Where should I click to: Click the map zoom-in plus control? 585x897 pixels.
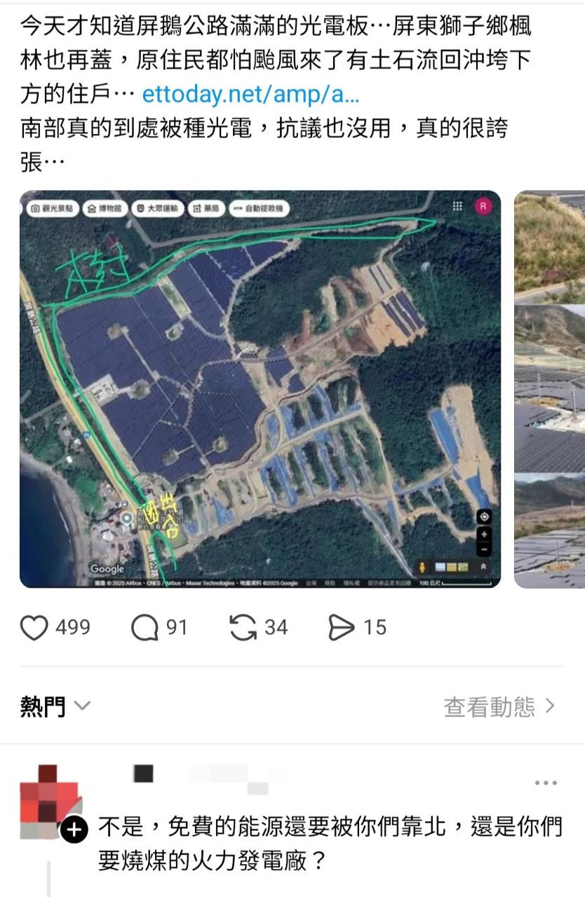pos(484,534)
